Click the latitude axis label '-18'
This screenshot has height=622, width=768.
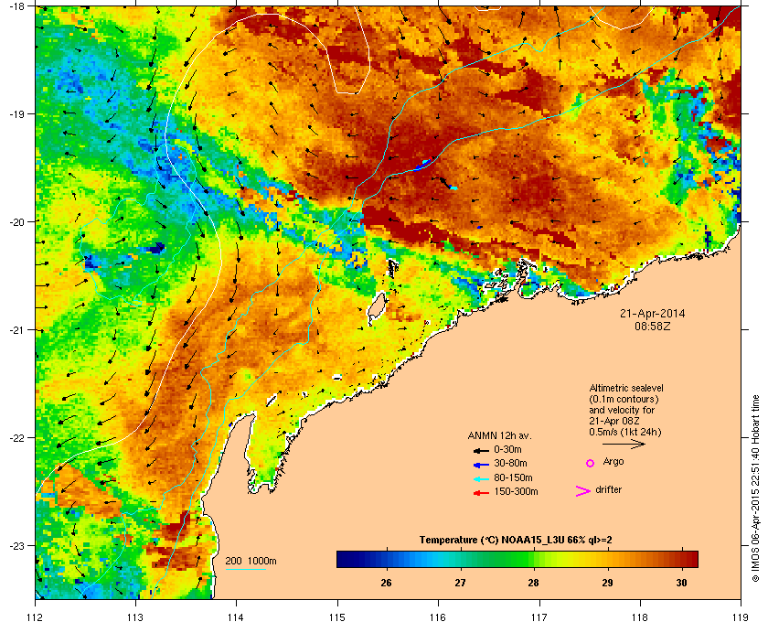pyautogui.click(x=17, y=6)
